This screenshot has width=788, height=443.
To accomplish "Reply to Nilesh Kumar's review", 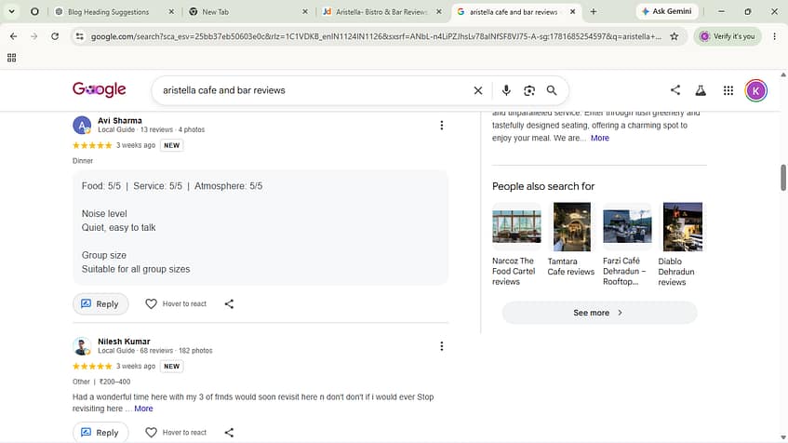I will point(100,433).
